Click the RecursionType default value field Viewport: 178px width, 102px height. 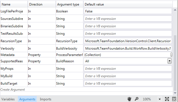128,41
